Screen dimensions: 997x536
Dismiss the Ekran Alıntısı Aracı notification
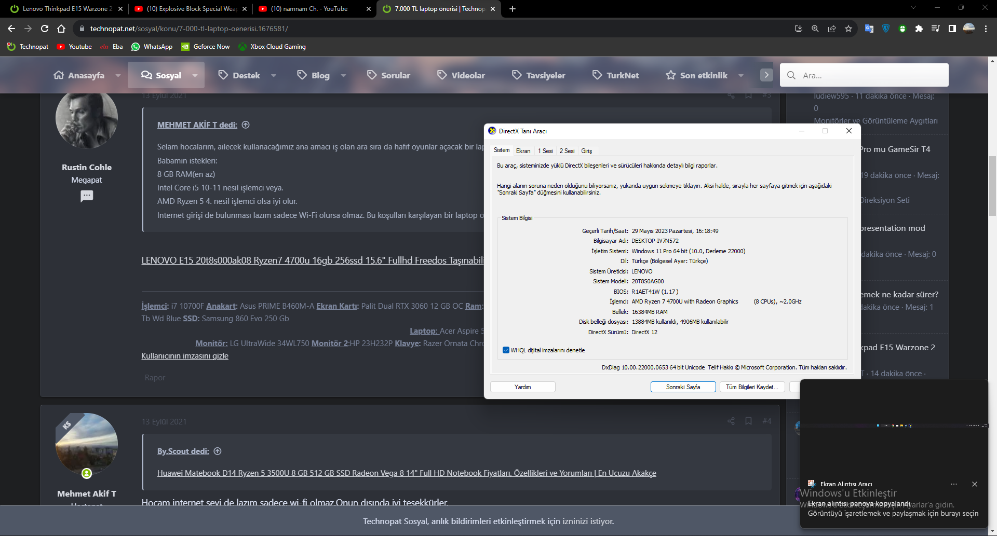pos(975,484)
